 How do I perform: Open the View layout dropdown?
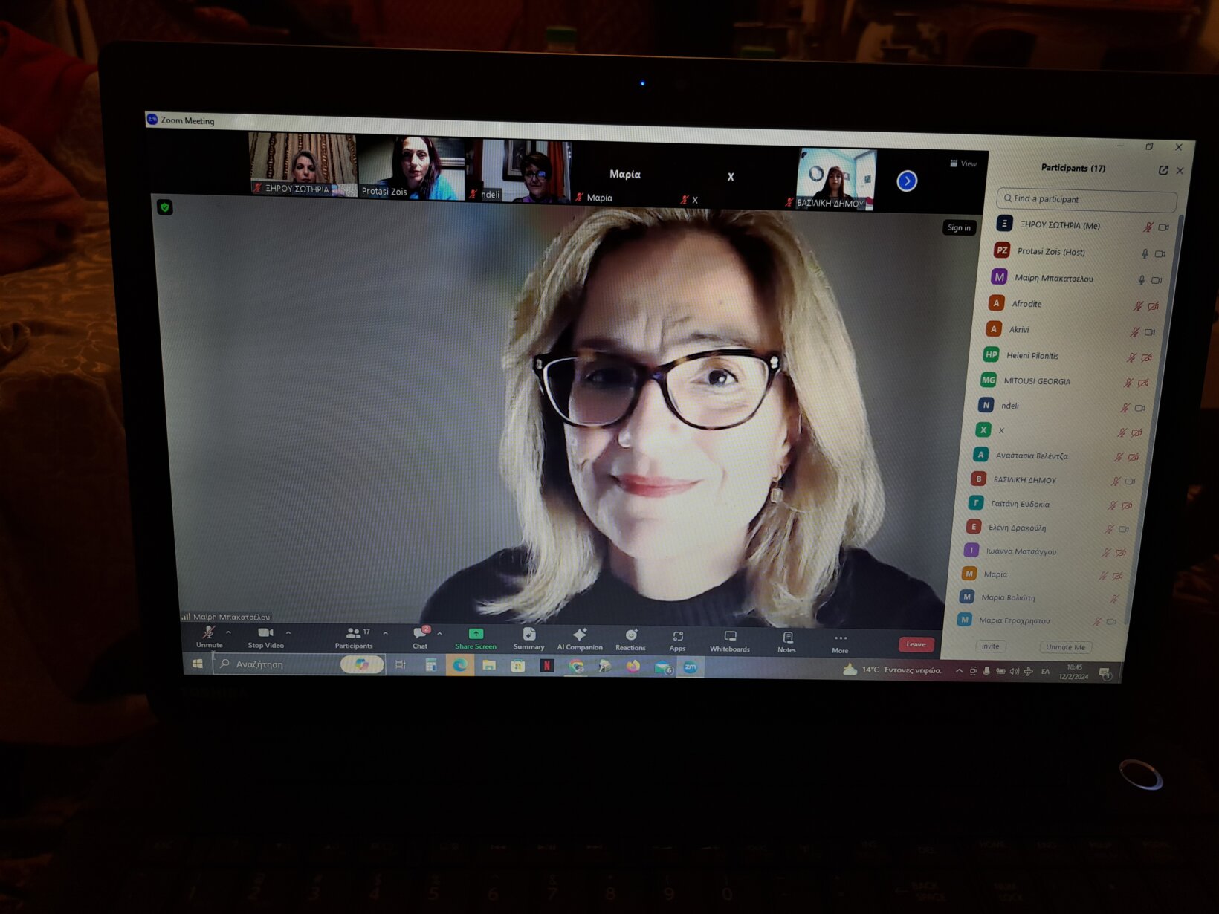click(963, 163)
